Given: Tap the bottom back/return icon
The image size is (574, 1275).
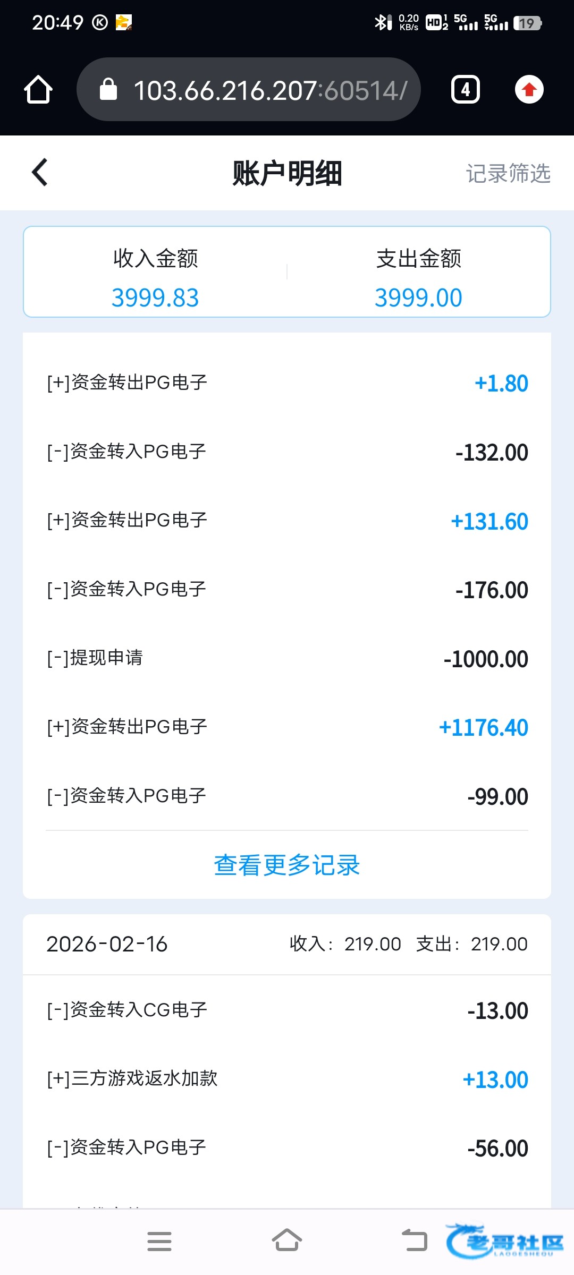Looking at the screenshot, I should click(x=415, y=1240).
